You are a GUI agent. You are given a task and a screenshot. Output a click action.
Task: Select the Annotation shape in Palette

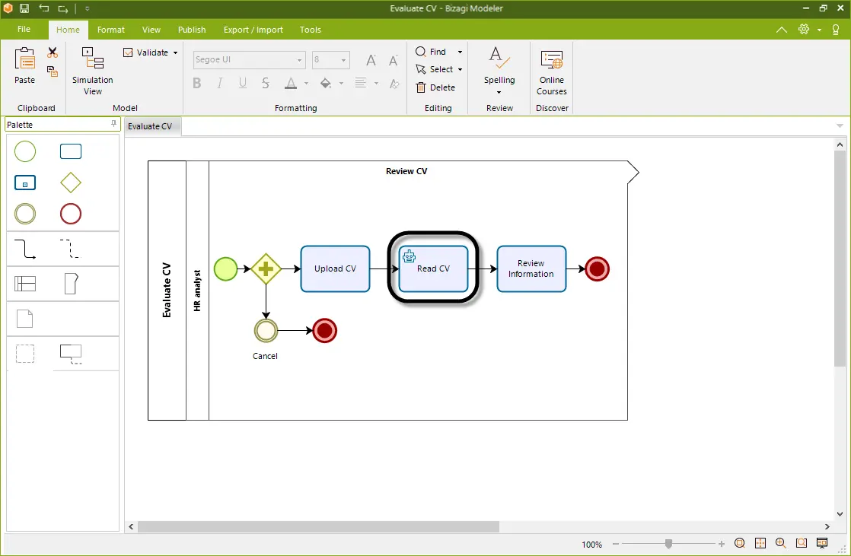point(71,354)
